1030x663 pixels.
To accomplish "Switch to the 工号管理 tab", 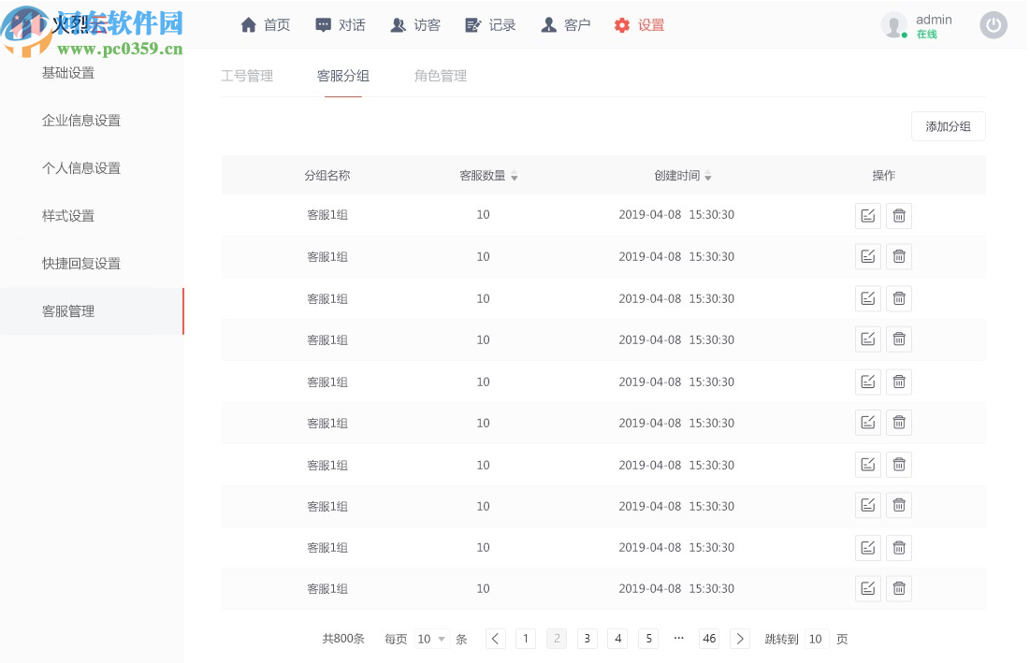I will coord(247,76).
